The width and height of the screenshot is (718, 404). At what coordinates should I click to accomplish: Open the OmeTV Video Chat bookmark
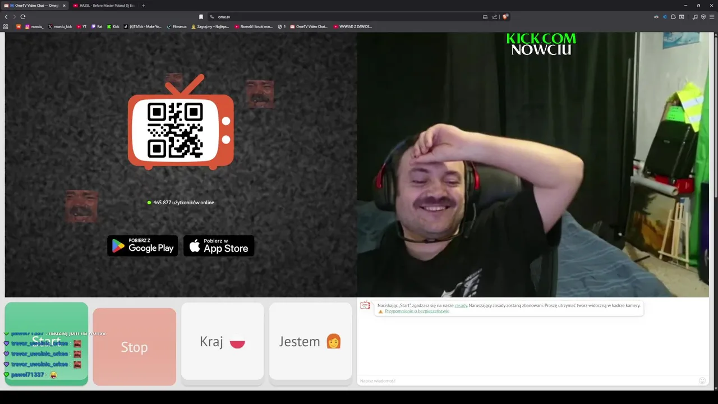pyautogui.click(x=309, y=26)
